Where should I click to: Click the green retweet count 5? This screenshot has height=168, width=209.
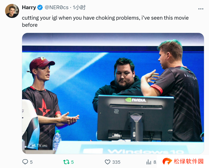click(72, 162)
